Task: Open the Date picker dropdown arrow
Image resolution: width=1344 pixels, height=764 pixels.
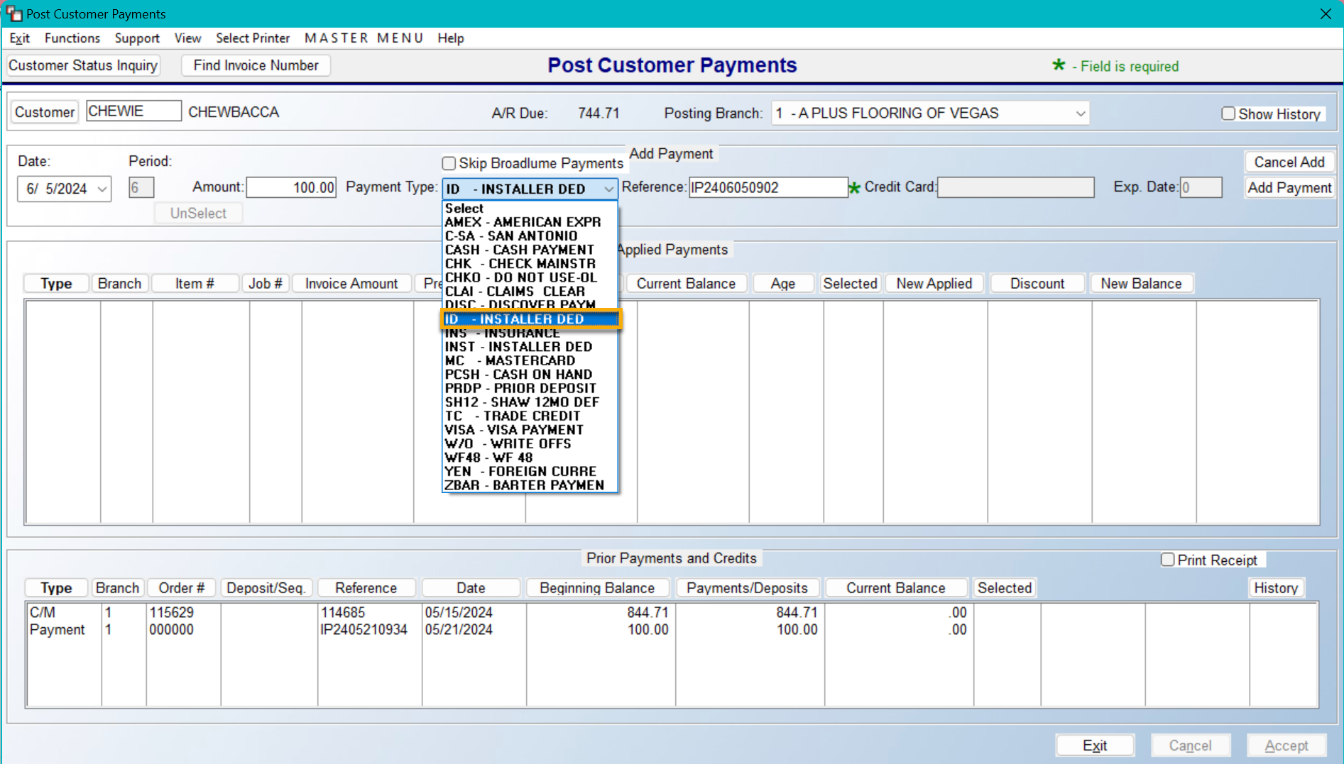Action: coord(102,189)
